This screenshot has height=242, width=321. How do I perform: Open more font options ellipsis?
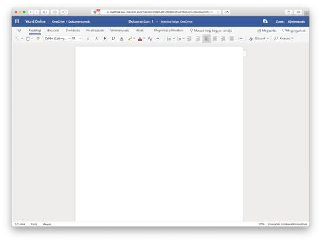coord(158,39)
